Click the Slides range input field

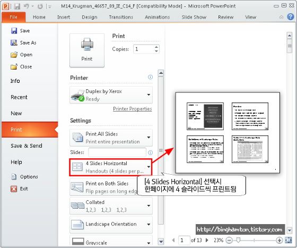click(117, 152)
